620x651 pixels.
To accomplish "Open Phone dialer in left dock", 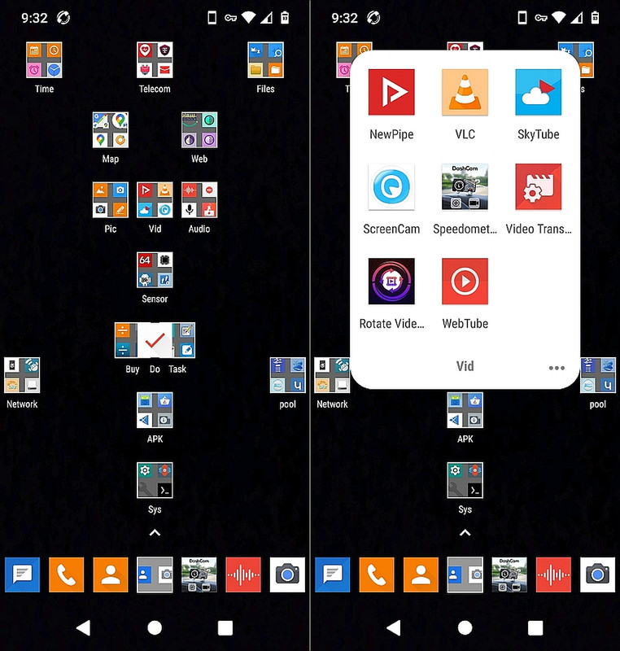I will [x=67, y=575].
